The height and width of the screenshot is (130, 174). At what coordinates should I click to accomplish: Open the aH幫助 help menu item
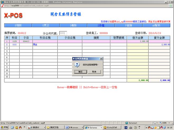tap(156, 25)
